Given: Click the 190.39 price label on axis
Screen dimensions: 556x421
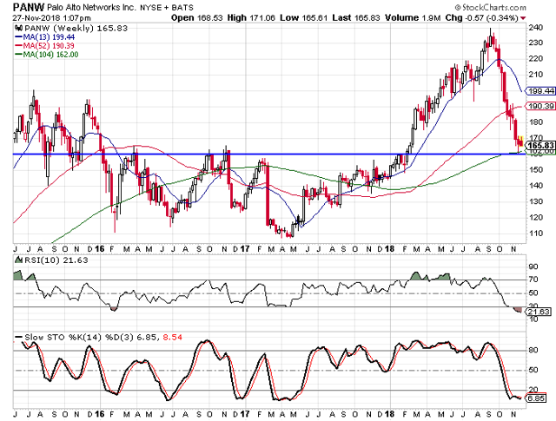Looking at the screenshot, I should [x=540, y=106].
